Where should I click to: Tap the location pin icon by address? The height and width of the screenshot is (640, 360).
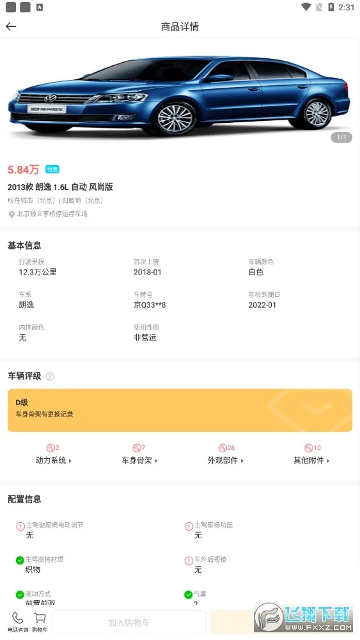tap(12, 214)
